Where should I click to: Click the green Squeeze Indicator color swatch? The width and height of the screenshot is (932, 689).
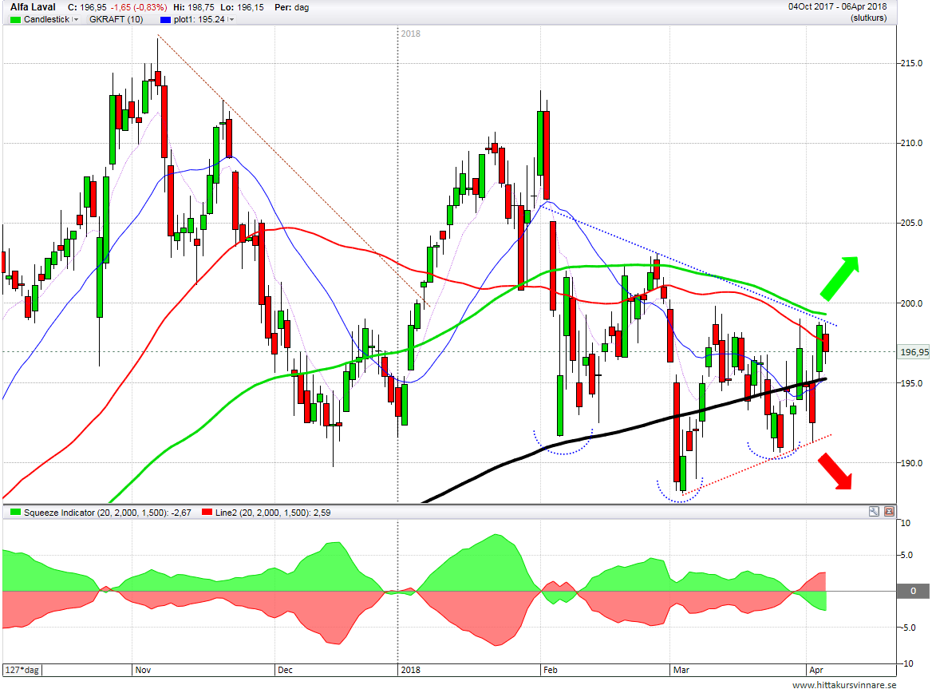tap(15, 513)
